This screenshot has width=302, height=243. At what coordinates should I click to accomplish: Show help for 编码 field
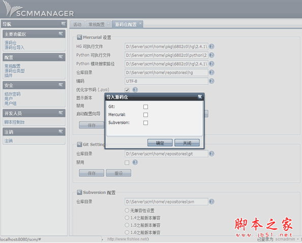212,81
